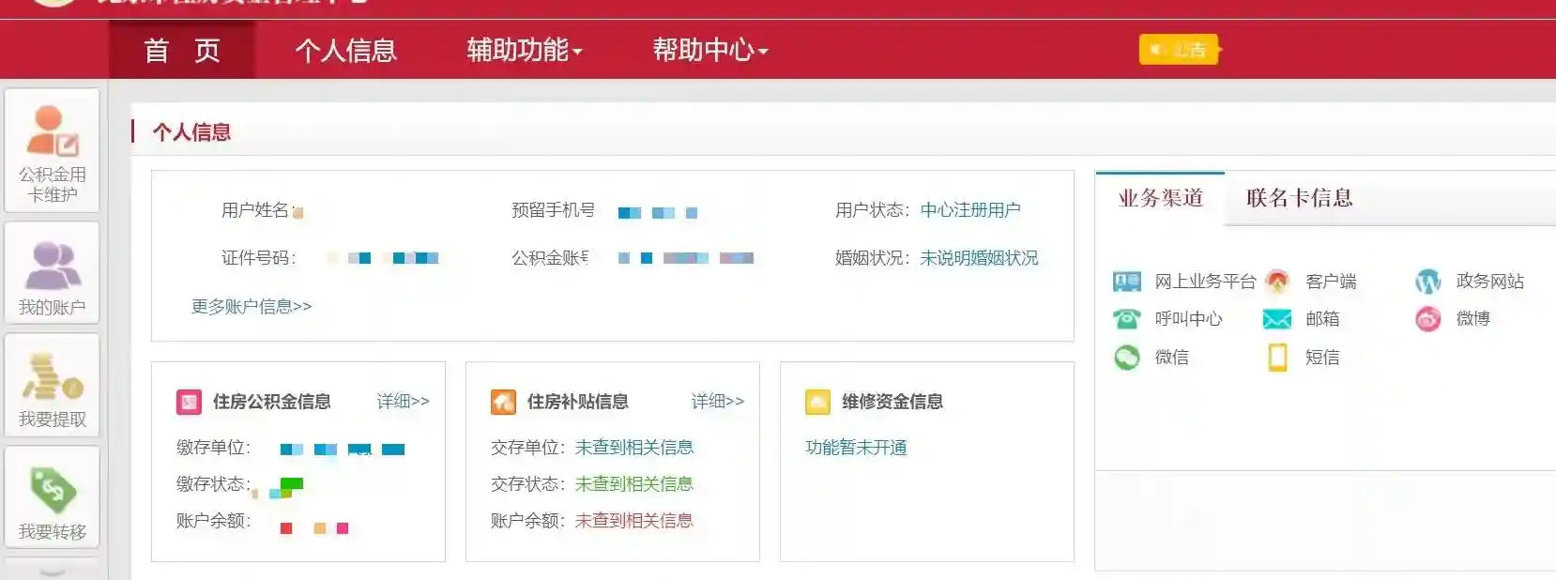Expand 更多账户信息>> details
This screenshot has height=580, width=1556.
pyautogui.click(x=252, y=307)
